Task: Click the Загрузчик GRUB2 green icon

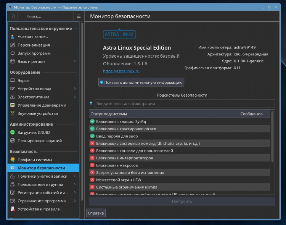Action: 13,132
